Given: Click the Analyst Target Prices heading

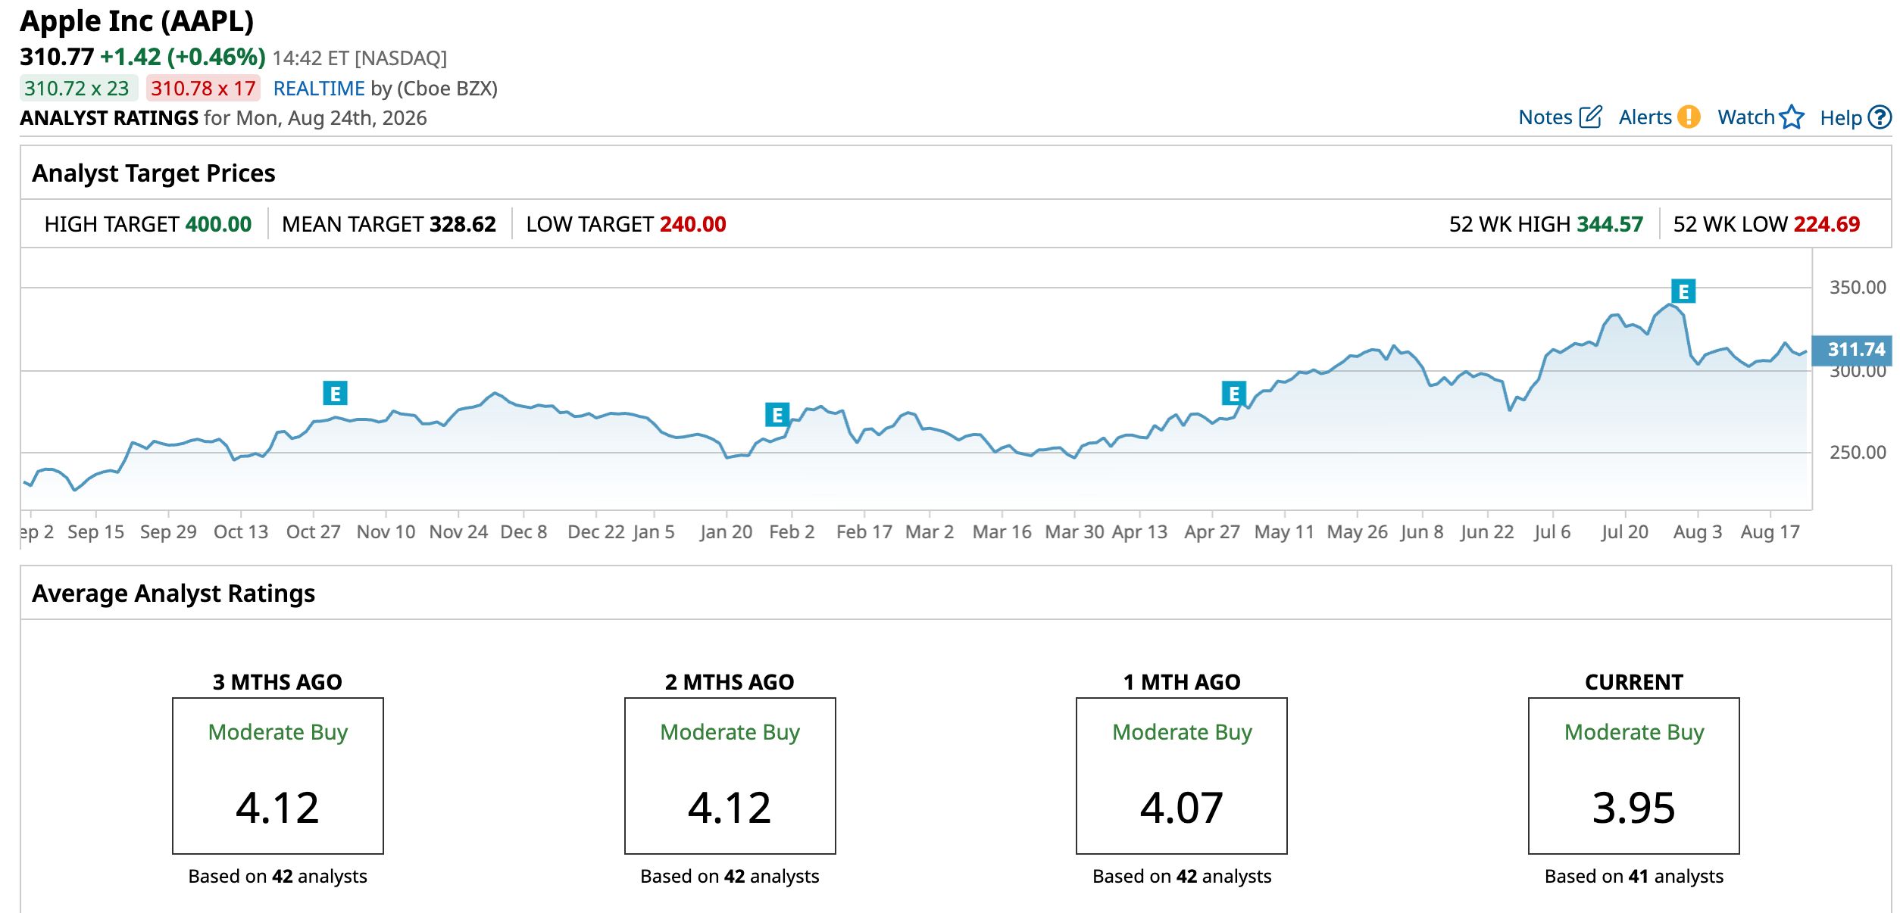Looking at the screenshot, I should 154,173.
